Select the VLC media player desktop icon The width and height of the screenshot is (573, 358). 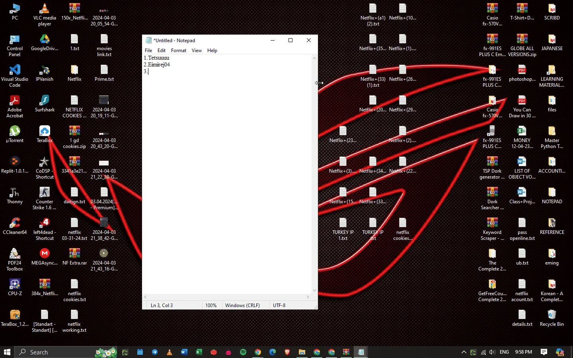[x=45, y=14]
